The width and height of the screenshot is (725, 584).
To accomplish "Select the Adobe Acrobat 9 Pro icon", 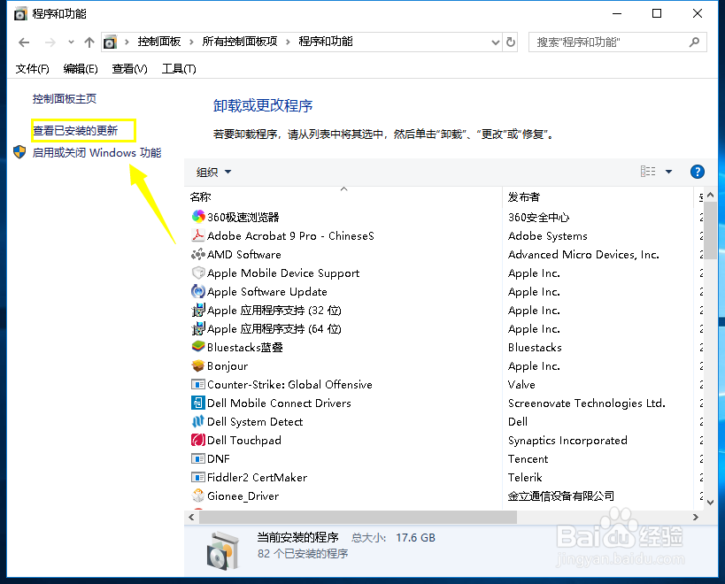I will click(x=198, y=235).
